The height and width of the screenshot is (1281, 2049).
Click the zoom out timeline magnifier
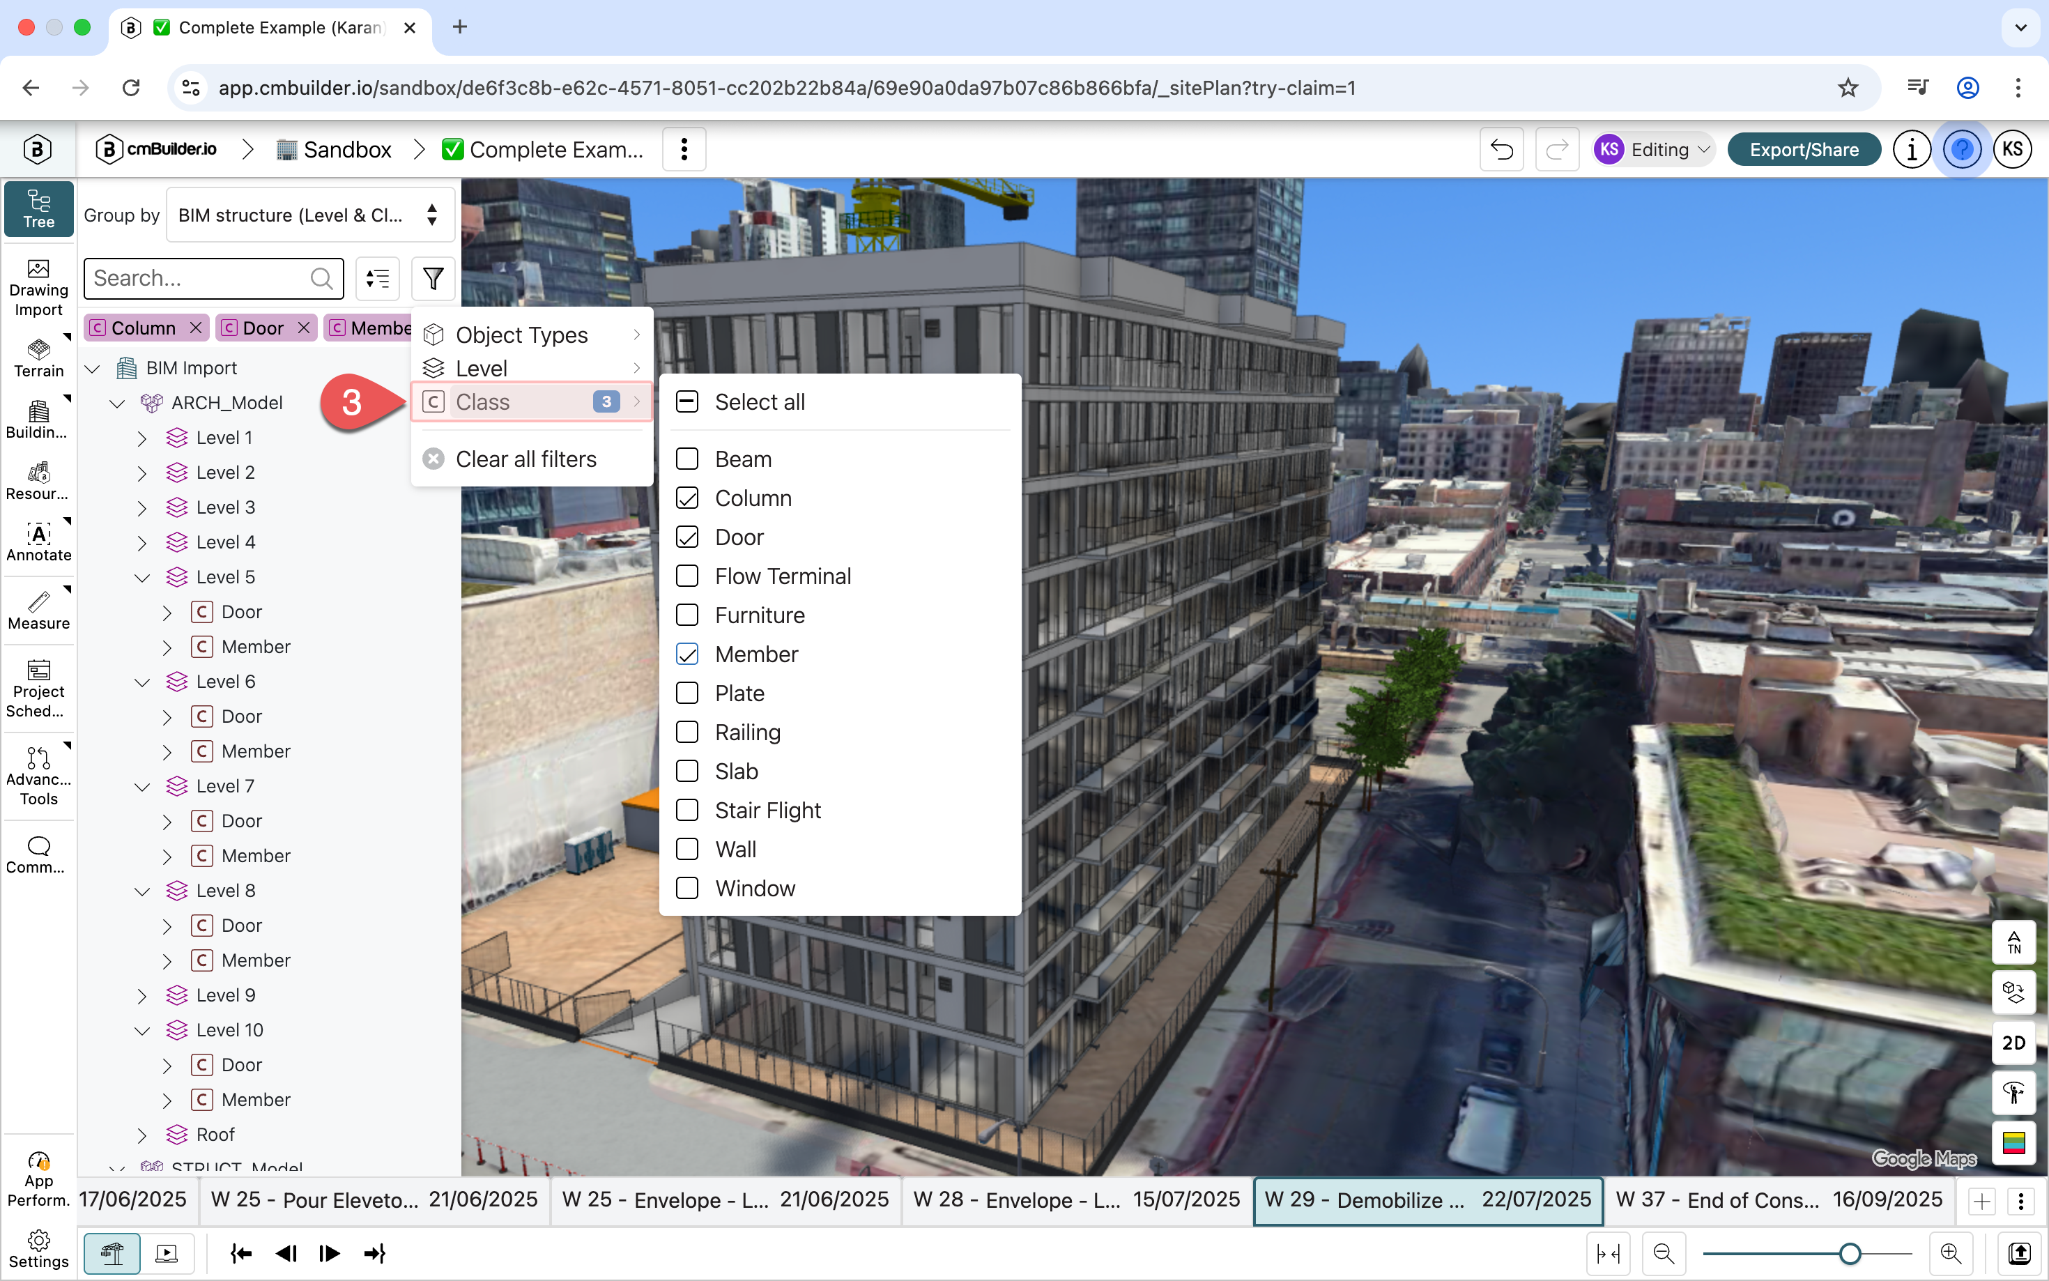coord(1664,1253)
